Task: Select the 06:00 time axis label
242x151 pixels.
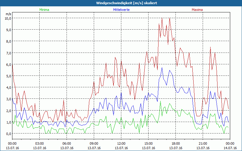Action: (67, 143)
